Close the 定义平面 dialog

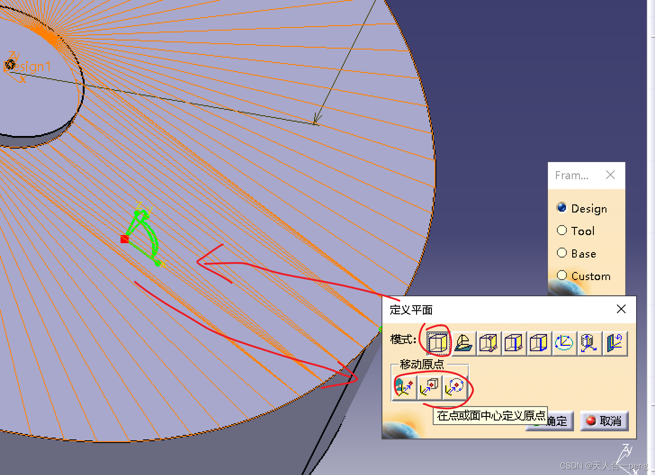point(621,309)
